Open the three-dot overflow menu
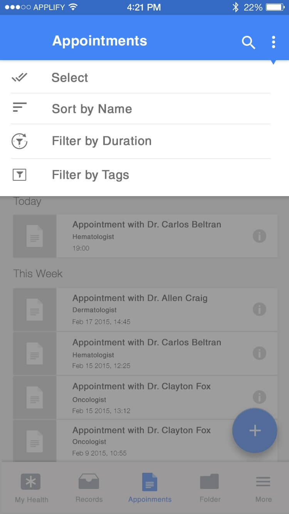The width and height of the screenshot is (289, 514). [273, 42]
